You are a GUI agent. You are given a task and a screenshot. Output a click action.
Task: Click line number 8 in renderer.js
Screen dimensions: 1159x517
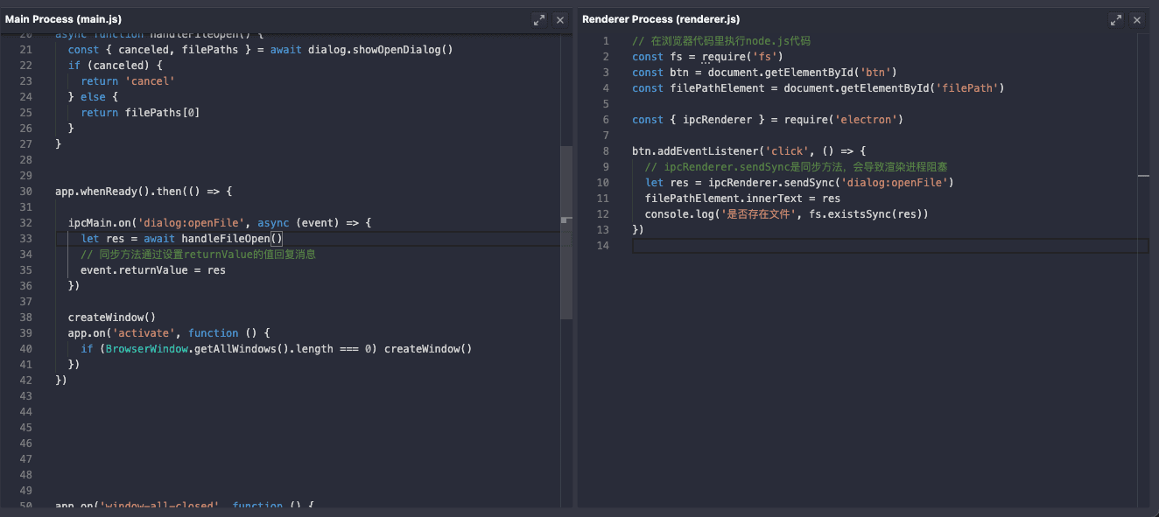pos(605,151)
